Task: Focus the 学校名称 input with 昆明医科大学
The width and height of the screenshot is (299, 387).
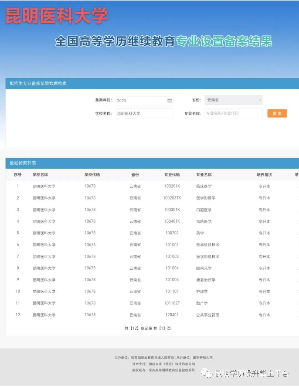Action: click(x=144, y=113)
